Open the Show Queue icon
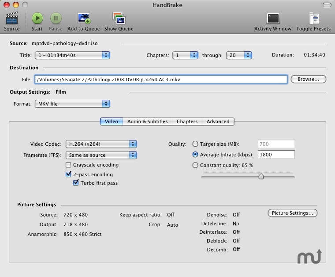This screenshot has height=277, width=335. 119,19
